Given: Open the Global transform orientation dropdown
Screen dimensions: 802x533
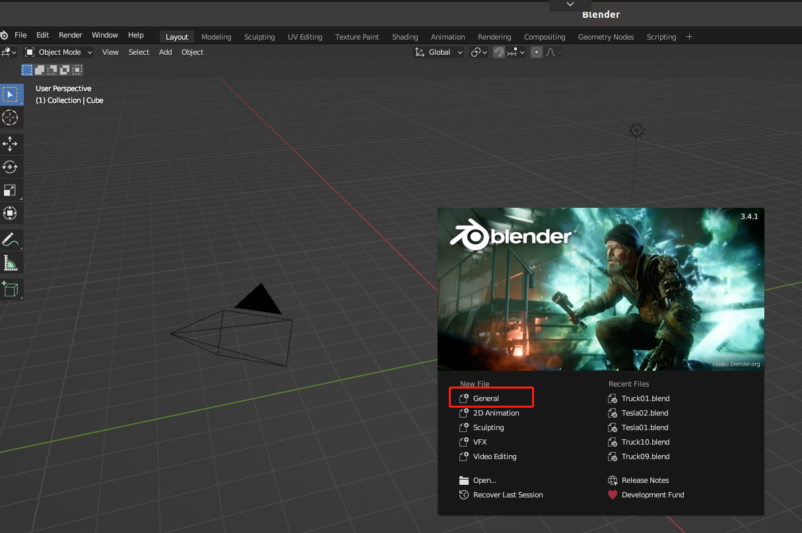Looking at the screenshot, I should coord(438,52).
